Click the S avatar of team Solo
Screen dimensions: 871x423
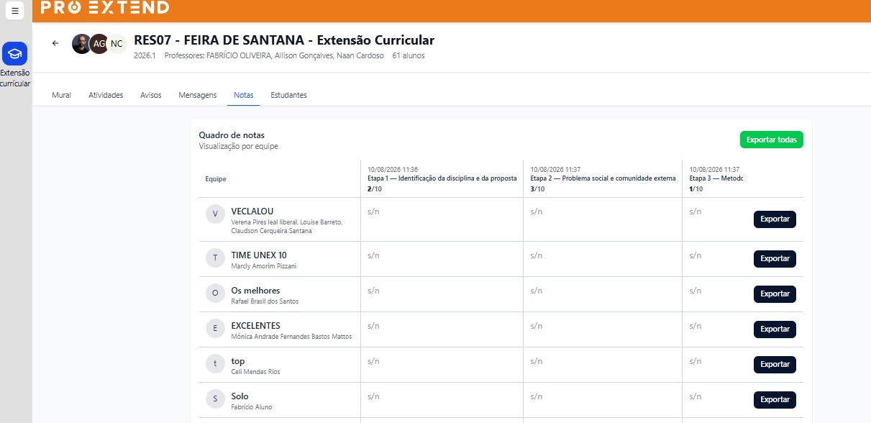click(215, 399)
